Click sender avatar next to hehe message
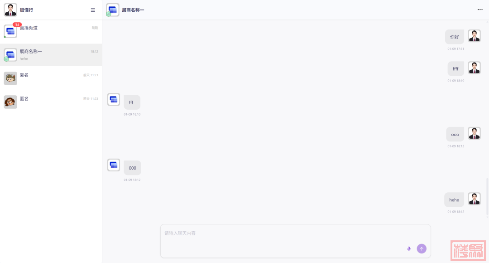The width and height of the screenshot is (489, 263). [474, 199]
